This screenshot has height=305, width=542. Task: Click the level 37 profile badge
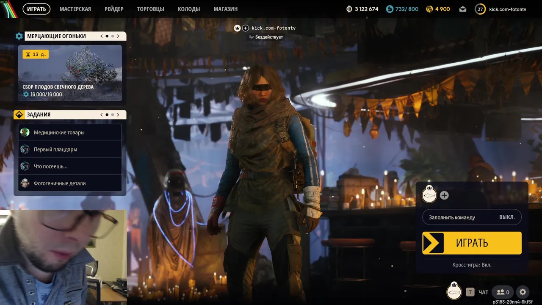pyautogui.click(x=480, y=9)
